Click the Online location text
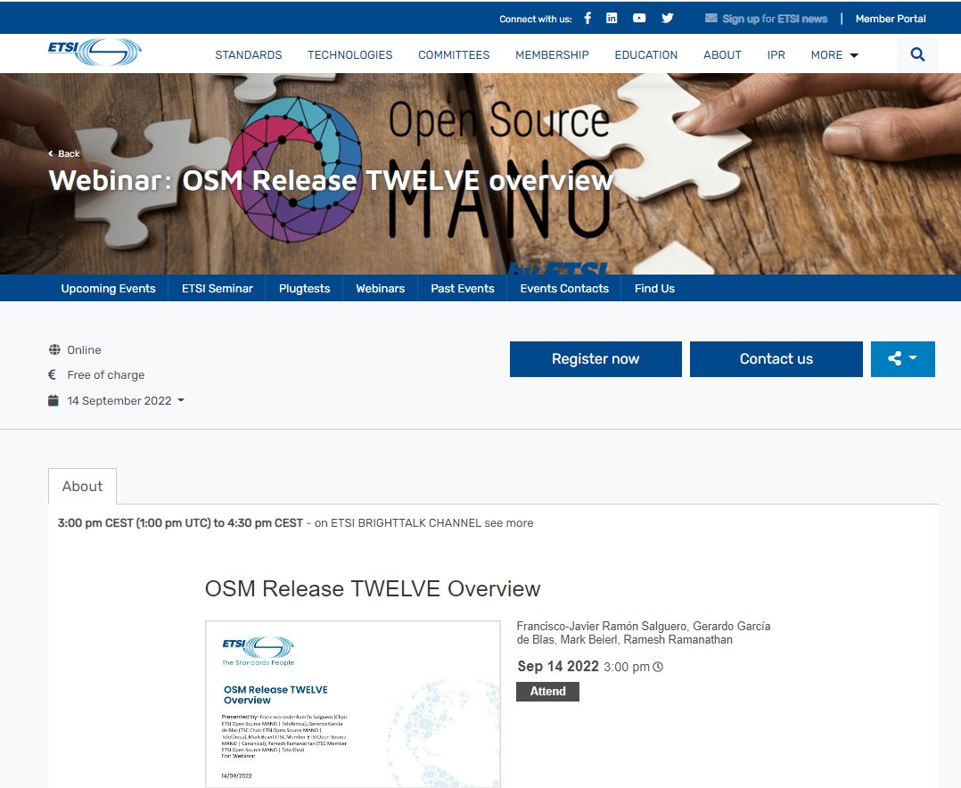The width and height of the screenshot is (961, 788). [84, 350]
